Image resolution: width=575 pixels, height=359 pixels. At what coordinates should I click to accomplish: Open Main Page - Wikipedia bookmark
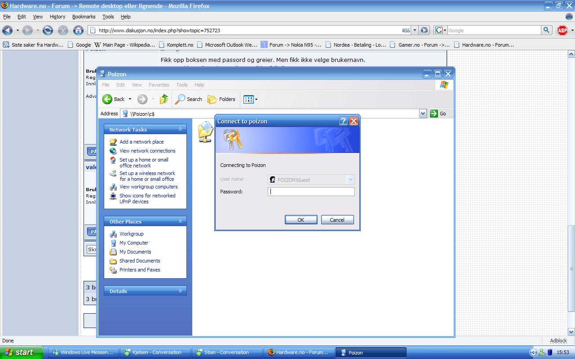click(124, 45)
